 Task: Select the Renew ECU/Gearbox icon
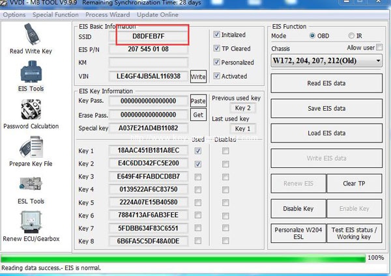click(x=31, y=225)
